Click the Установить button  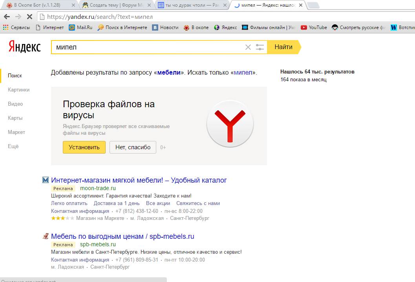(84, 147)
